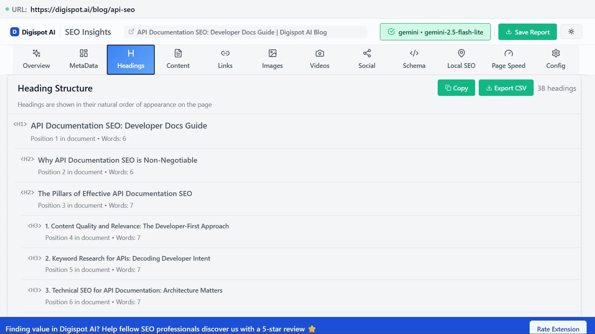This screenshot has width=595, height=334.
Task: Open the Social tags panel
Action: tap(367, 59)
